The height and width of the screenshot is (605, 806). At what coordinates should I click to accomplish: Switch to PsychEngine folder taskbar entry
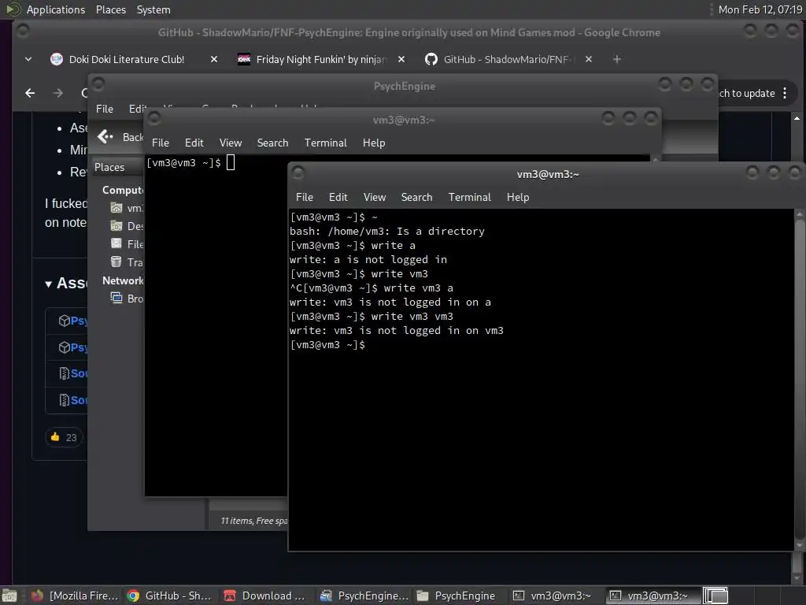pyautogui.click(x=457, y=596)
